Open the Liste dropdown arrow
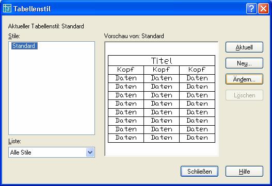 point(90,152)
